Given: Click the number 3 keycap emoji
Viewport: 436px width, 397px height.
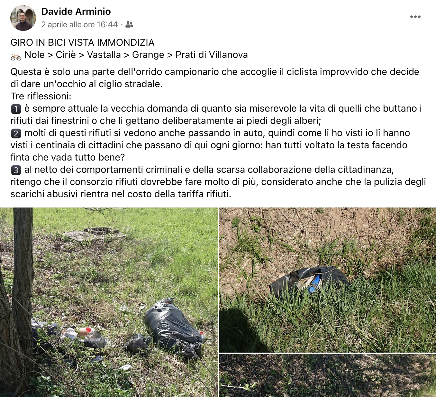Looking at the screenshot, I should [x=16, y=170].
